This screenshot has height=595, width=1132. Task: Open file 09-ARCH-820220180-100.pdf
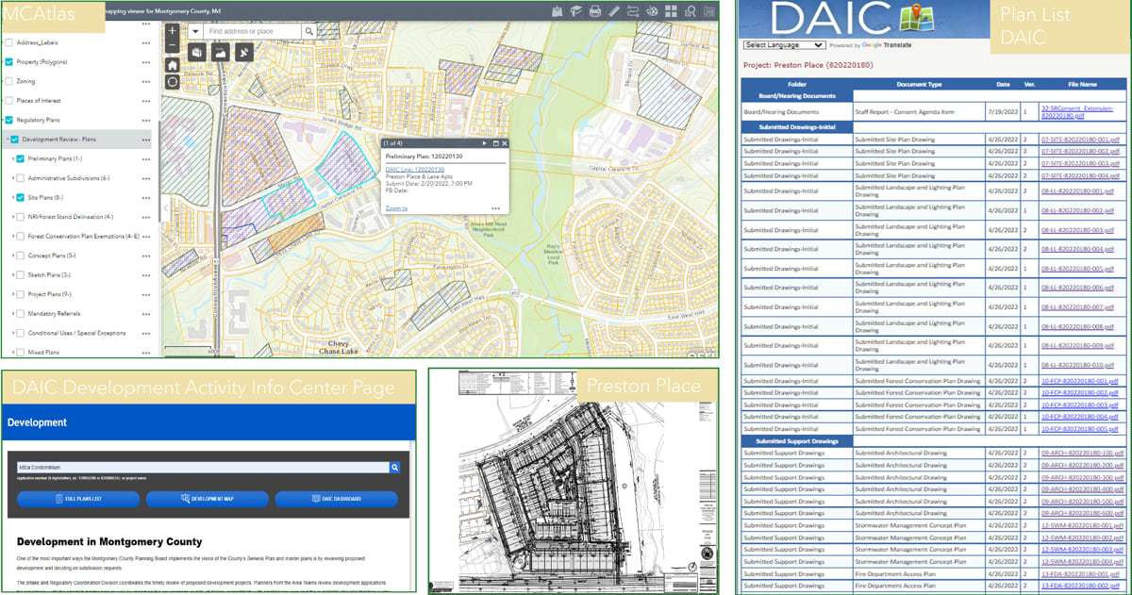[x=1080, y=453]
